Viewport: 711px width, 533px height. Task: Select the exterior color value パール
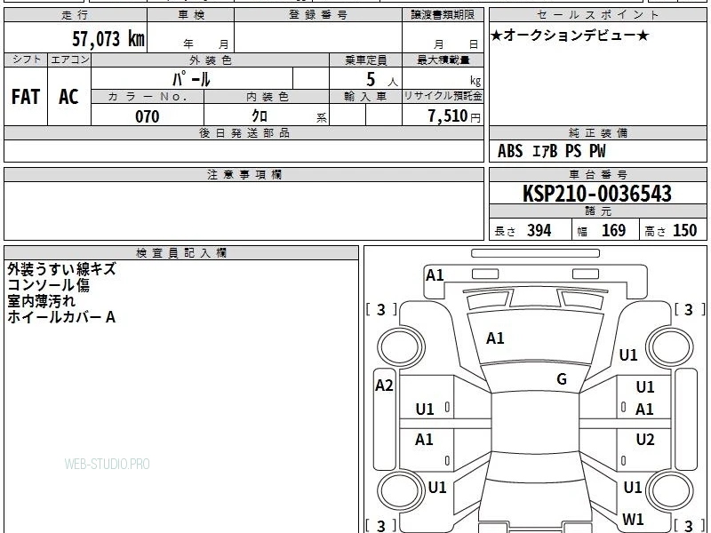(191, 79)
